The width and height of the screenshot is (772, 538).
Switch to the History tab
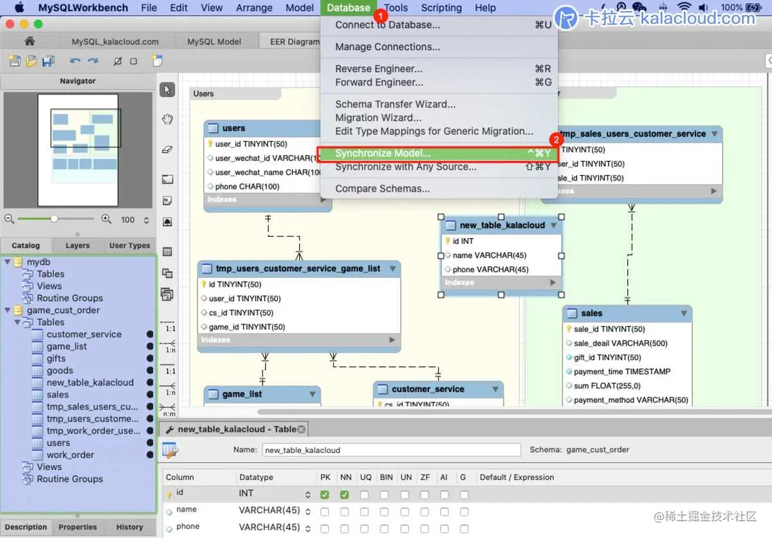coord(129,526)
